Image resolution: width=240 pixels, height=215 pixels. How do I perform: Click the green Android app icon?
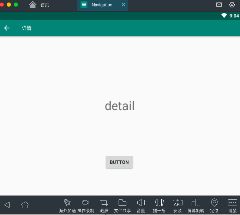tap(84, 5)
